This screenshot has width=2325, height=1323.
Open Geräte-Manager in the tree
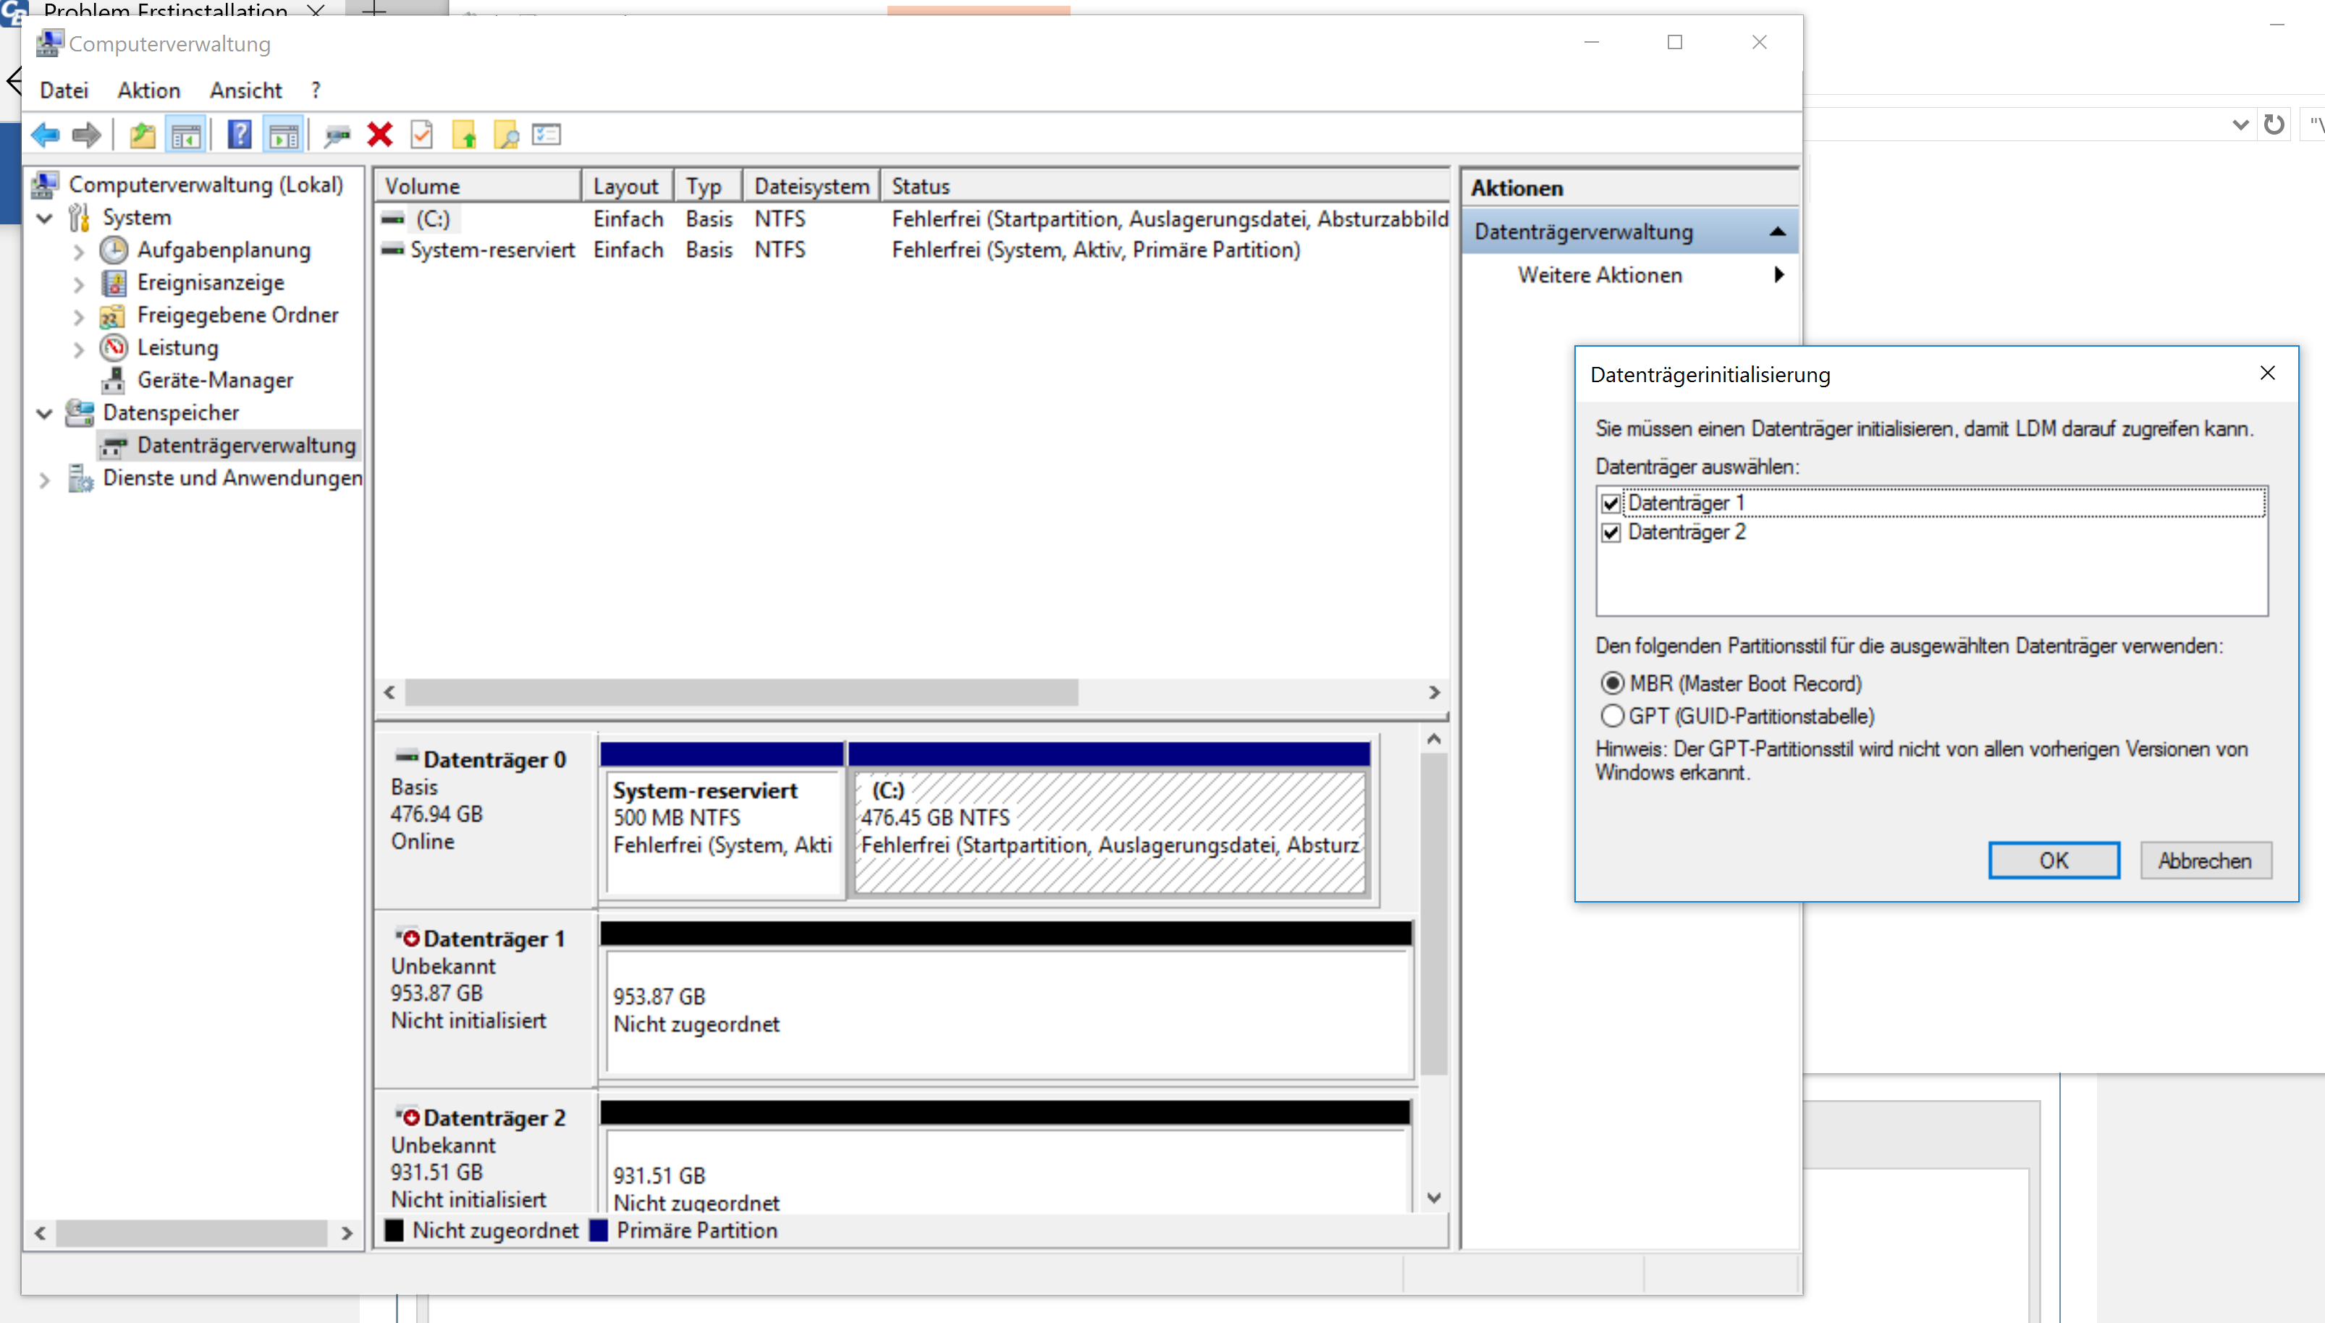coord(214,380)
